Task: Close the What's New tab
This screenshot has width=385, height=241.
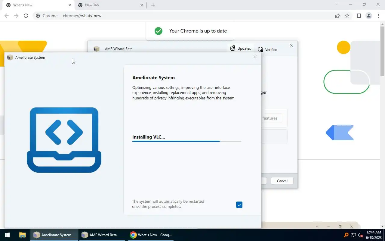Action: (70, 5)
